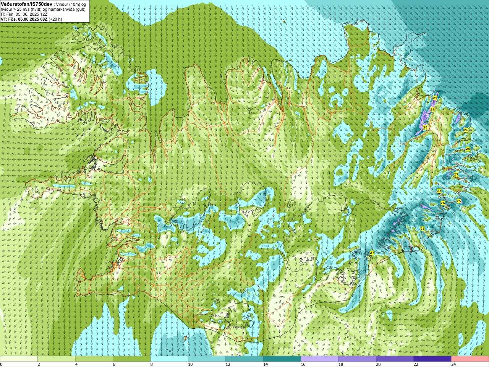Click the '(+20 h)' forecast offset text

pyautogui.click(x=55, y=19)
